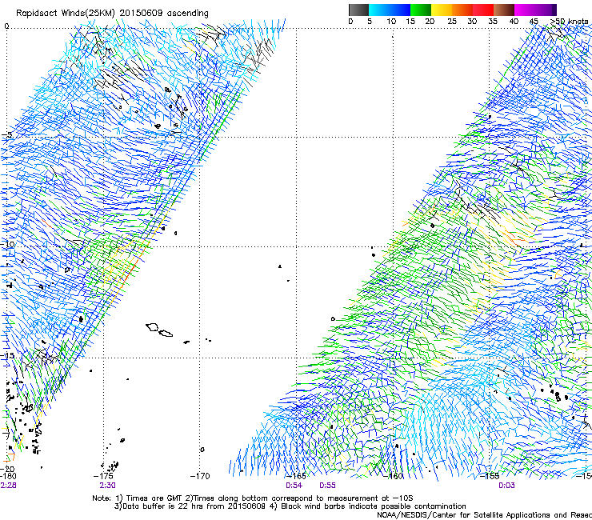Screen dimensions: 592x520
Task: Click the 'Rapidsact Winds(25KM)' title text
Action: (65, 14)
